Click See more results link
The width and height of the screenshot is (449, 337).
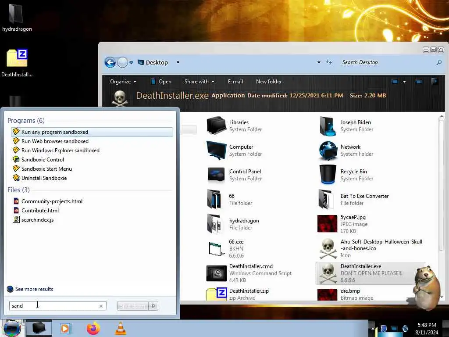(34, 289)
